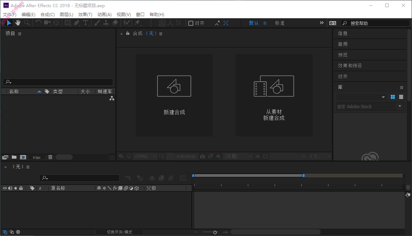Open the library selection dropdown
The width and height of the screenshot is (412, 236).
pos(361,97)
